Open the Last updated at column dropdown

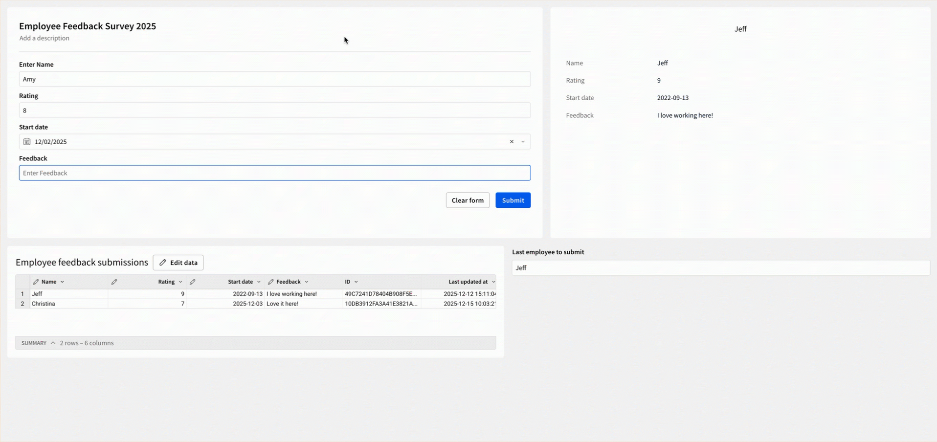point(493,282)
